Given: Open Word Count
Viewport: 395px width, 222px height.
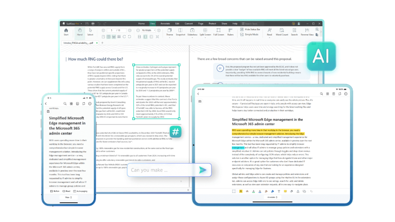Looking at the screenshot, I should pos(282,32).
